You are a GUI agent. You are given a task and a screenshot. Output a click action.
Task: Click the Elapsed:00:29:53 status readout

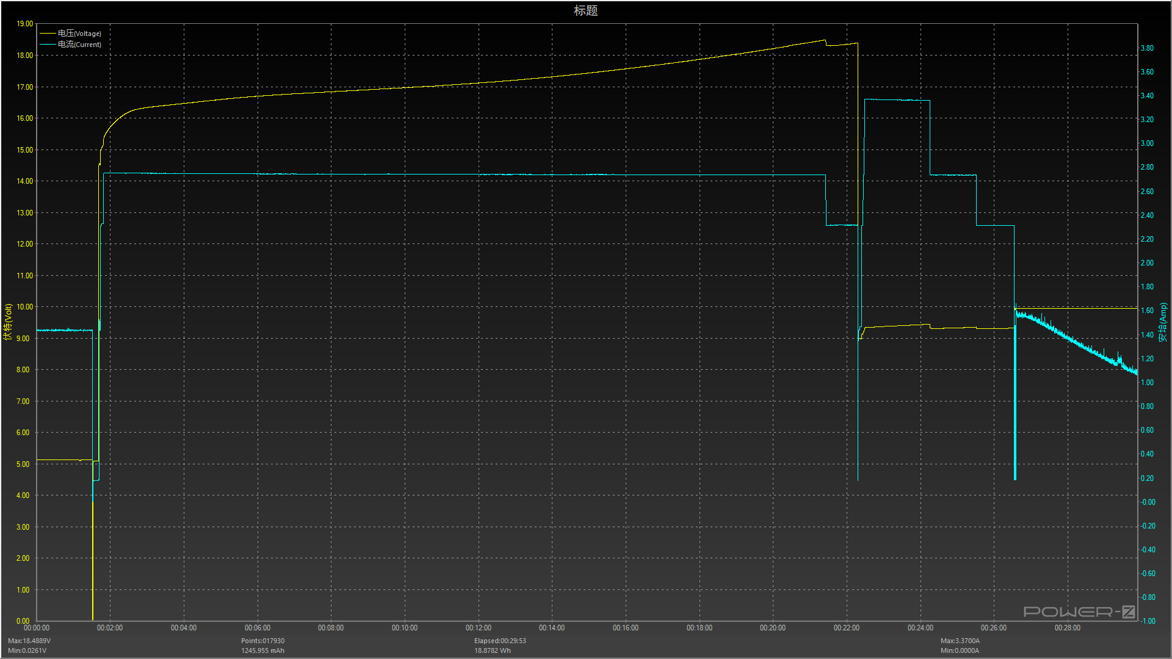[x=500, y=641]
